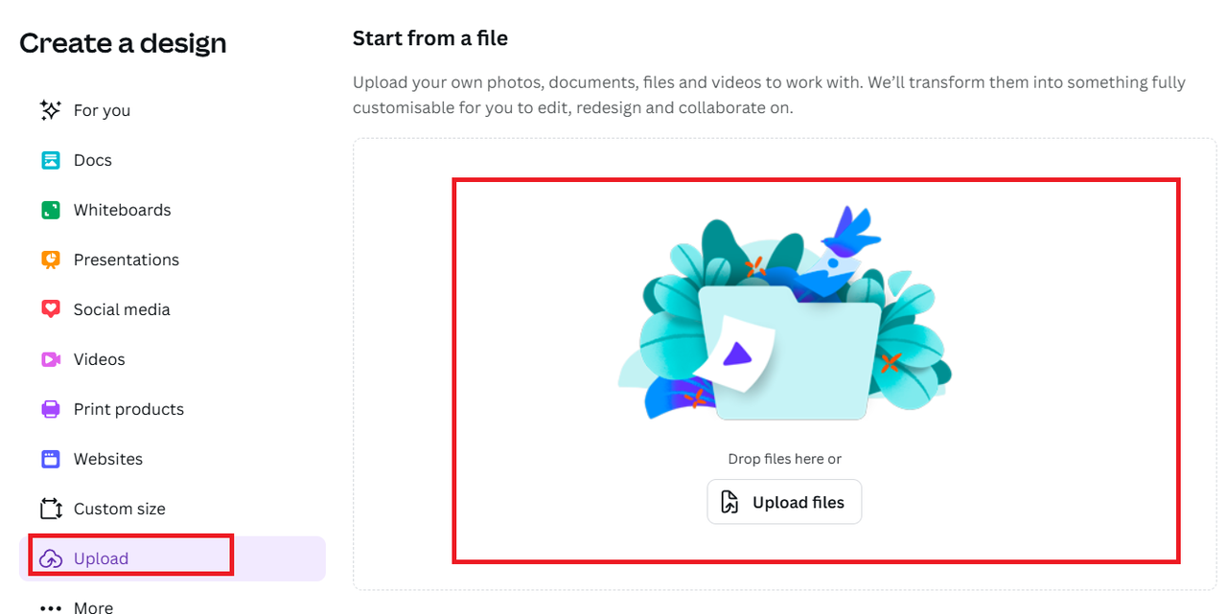Click the Custom size resize icon
This screenshot has width=1227, height=614.
click(51, 509)
